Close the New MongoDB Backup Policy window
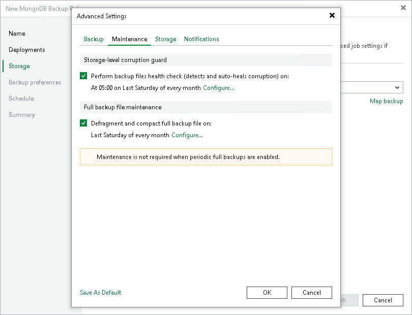This screenshot has width=412, height=315. [x=403, y=8]
